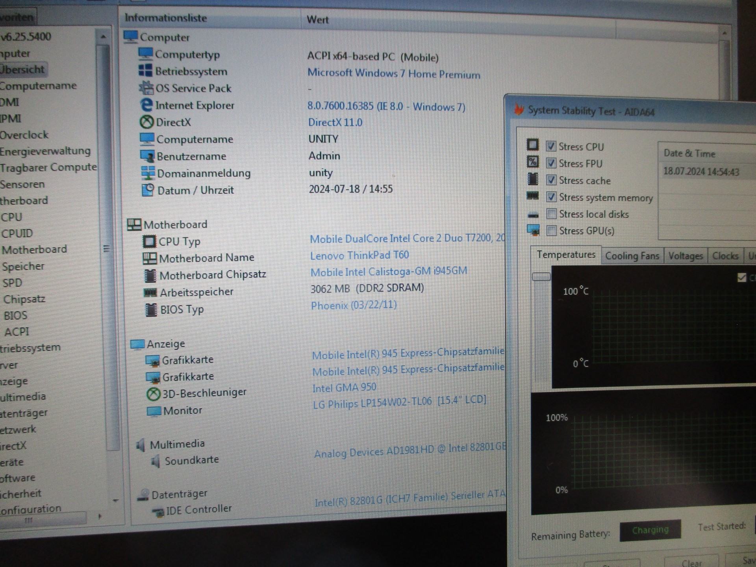Click the DirectX Xbox-style icon
Screen dimensions: 756x567
click(x=146, y=122)
